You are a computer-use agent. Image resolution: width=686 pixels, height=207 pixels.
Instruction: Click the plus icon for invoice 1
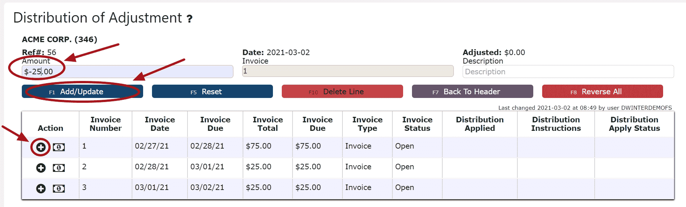(41, 147)
